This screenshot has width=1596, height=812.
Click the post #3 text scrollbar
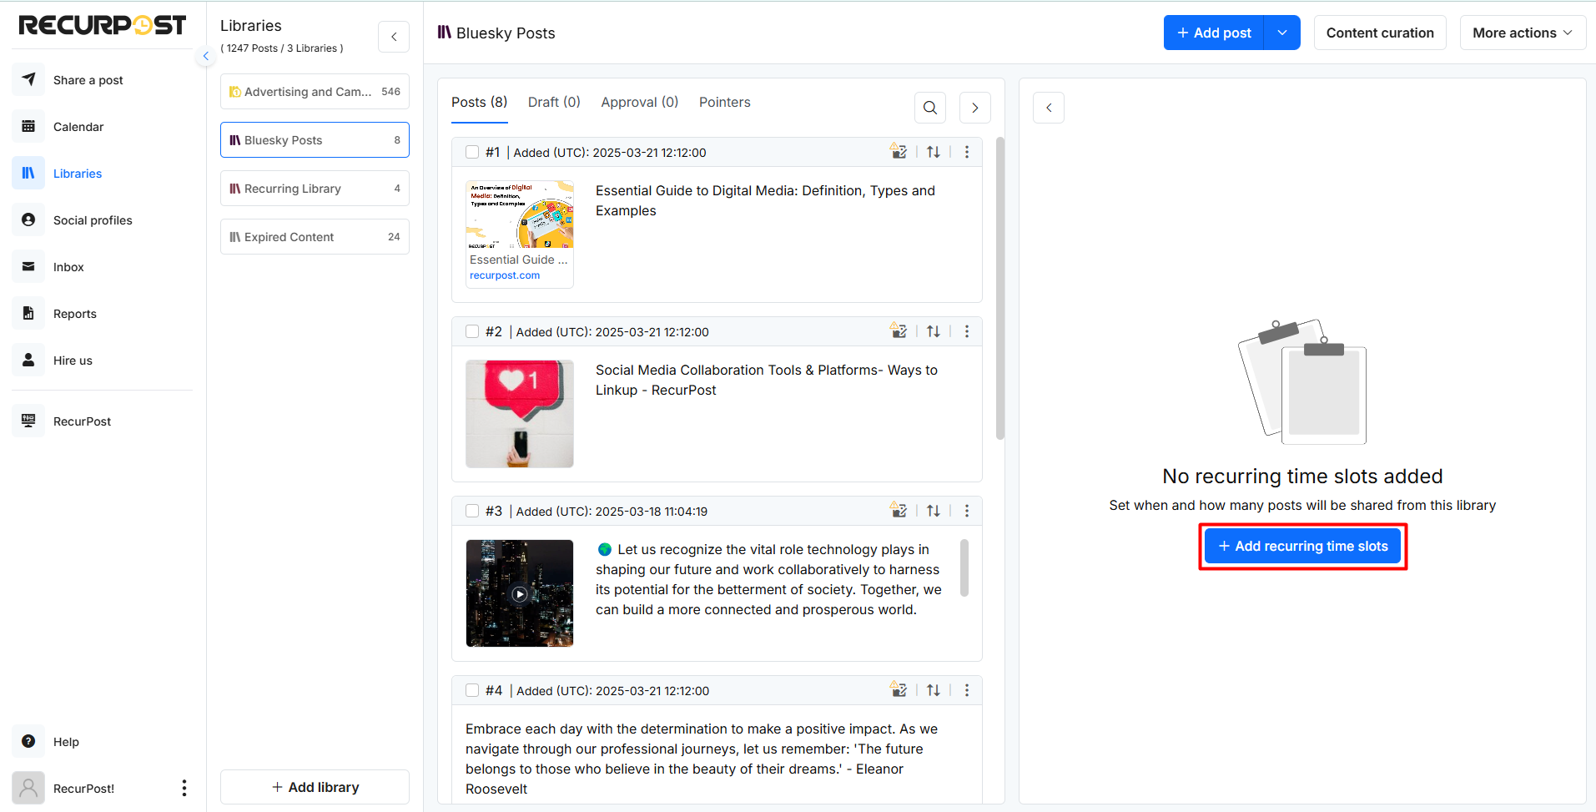tap(964, 567)
